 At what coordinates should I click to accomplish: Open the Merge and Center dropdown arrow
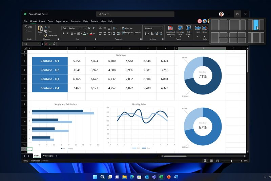point(141,33)
